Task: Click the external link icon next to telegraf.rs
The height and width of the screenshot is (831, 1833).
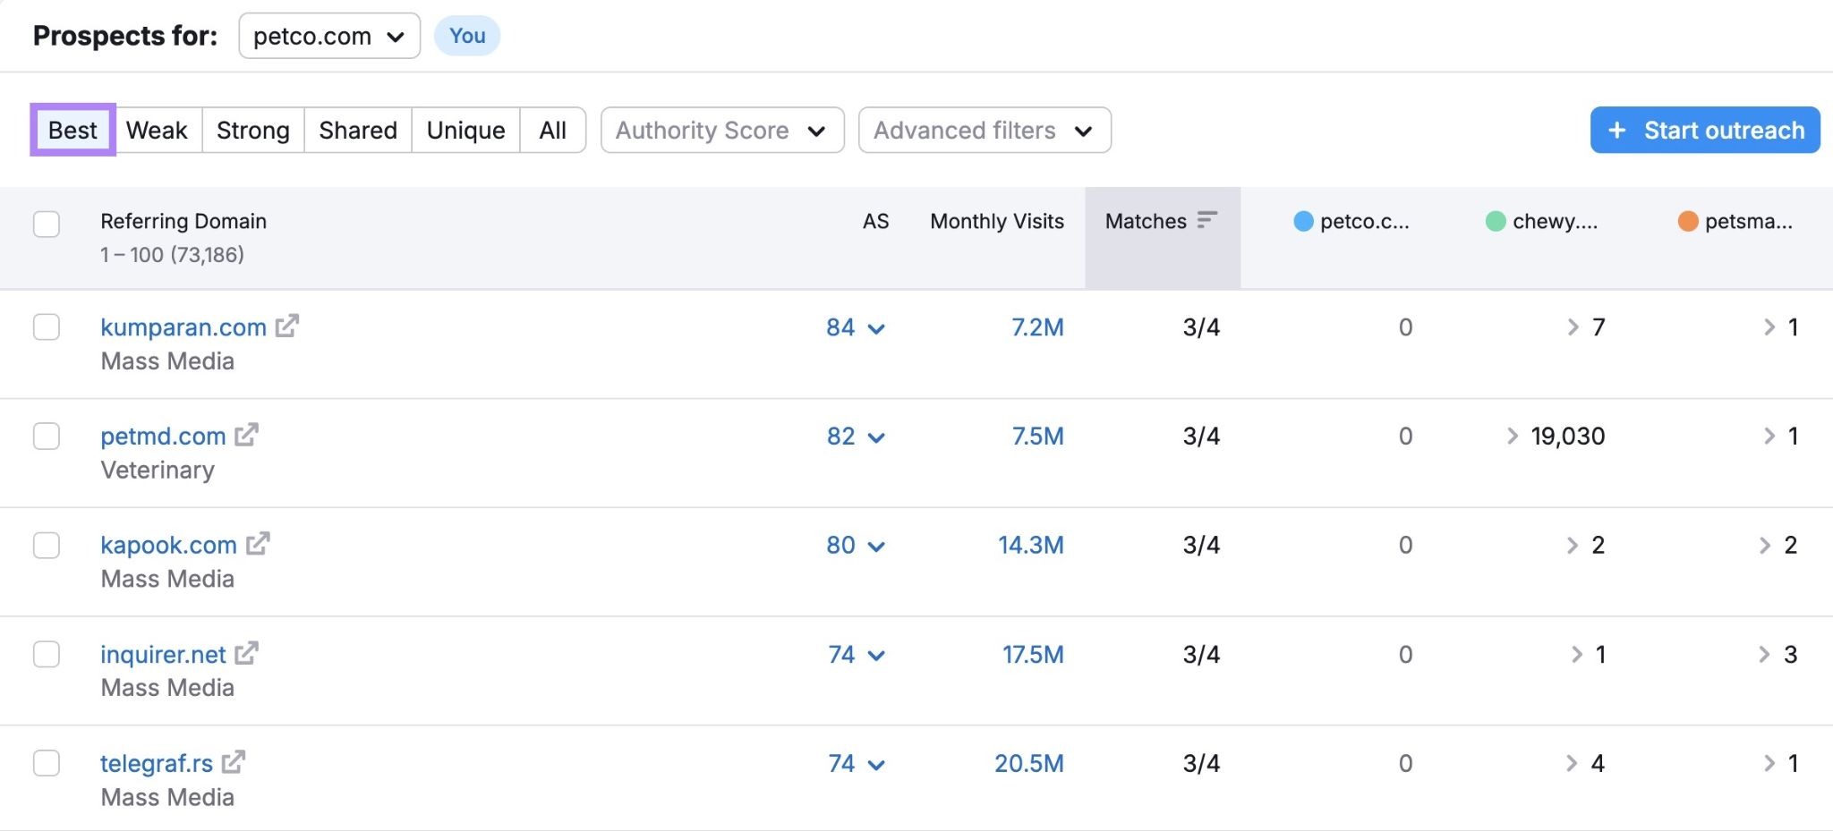Action: (234, 762)
